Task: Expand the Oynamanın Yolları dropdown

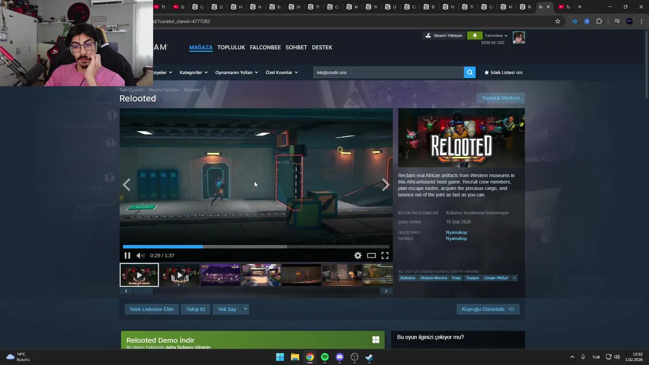Action: point(236,72)
